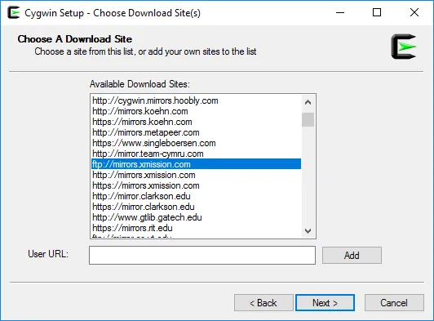Close the Cygwin Setup window

pyautogui.click(x=414, y=12)
